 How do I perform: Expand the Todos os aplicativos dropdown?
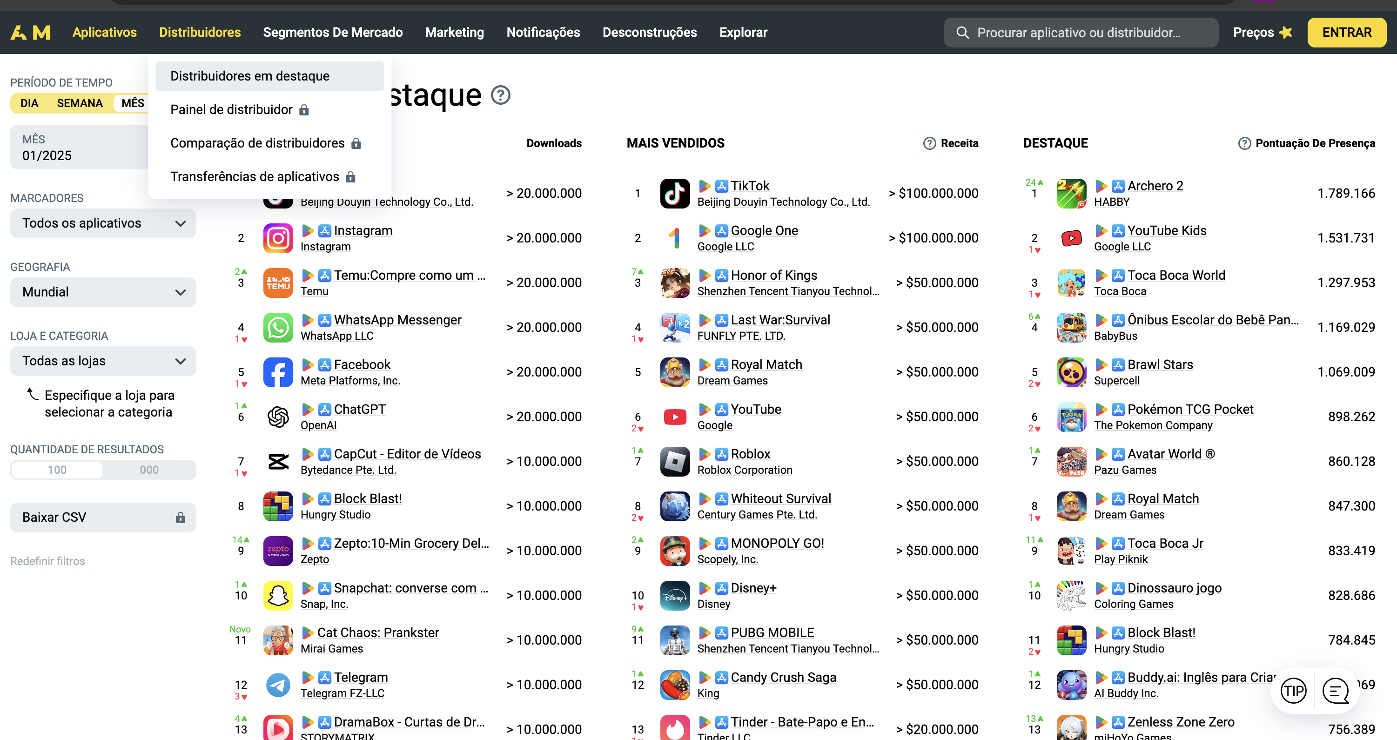pos(103,223)
